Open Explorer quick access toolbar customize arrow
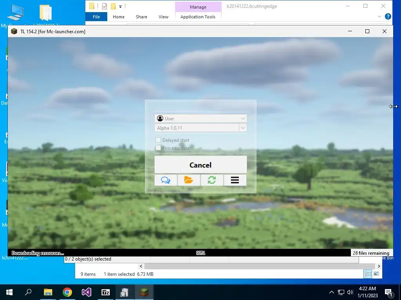 click(x=120, y=6)
